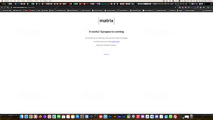Launch Opera from the dock
Screen dimensions: 213x120
35,117
